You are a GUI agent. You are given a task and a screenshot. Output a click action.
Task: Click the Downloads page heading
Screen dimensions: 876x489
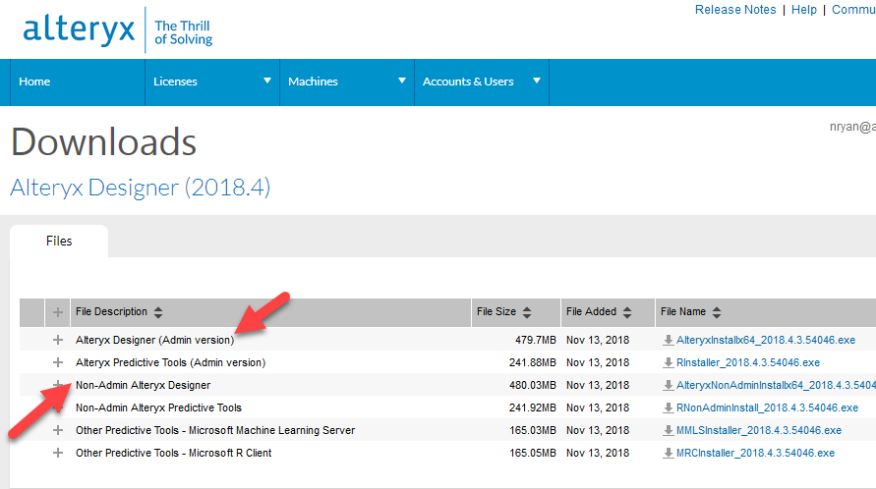[x=104, y=141]
